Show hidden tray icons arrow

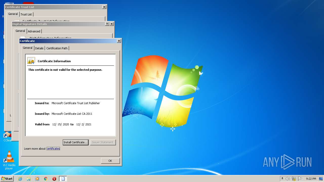pos(282,178)
